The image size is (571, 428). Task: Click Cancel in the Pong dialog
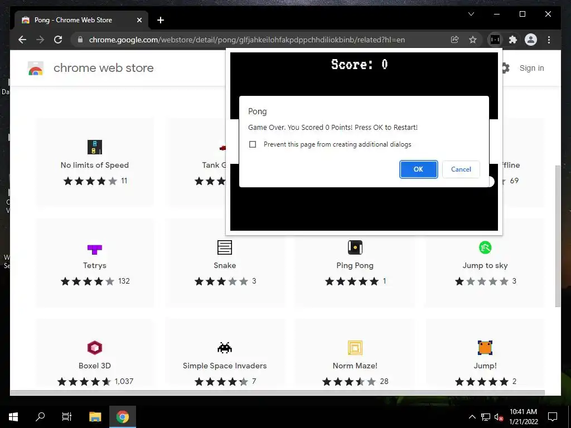[461, 169]
